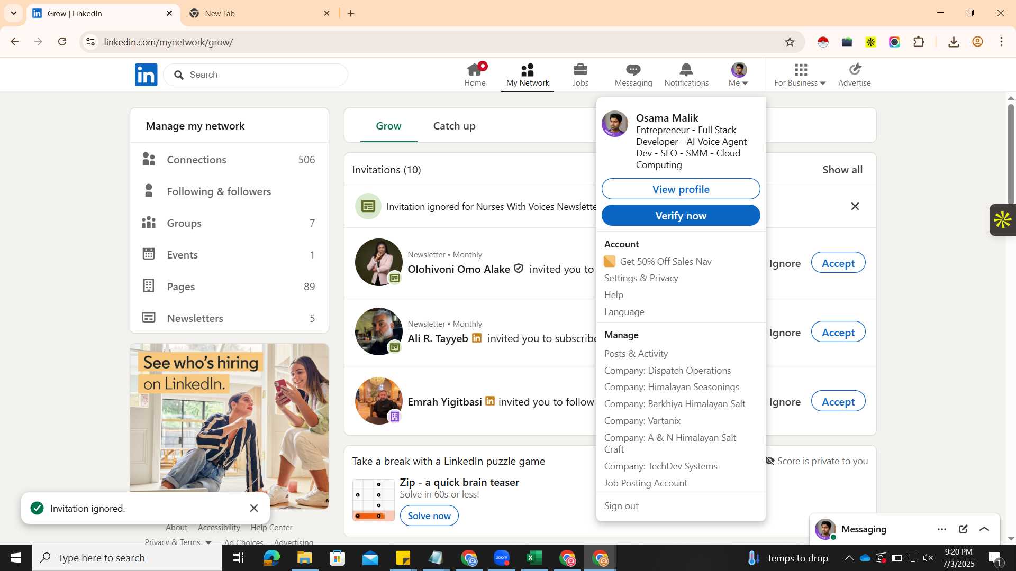The image size is (1016, 571).
Task: Open Help in account menu
Action: click(613, 295)
